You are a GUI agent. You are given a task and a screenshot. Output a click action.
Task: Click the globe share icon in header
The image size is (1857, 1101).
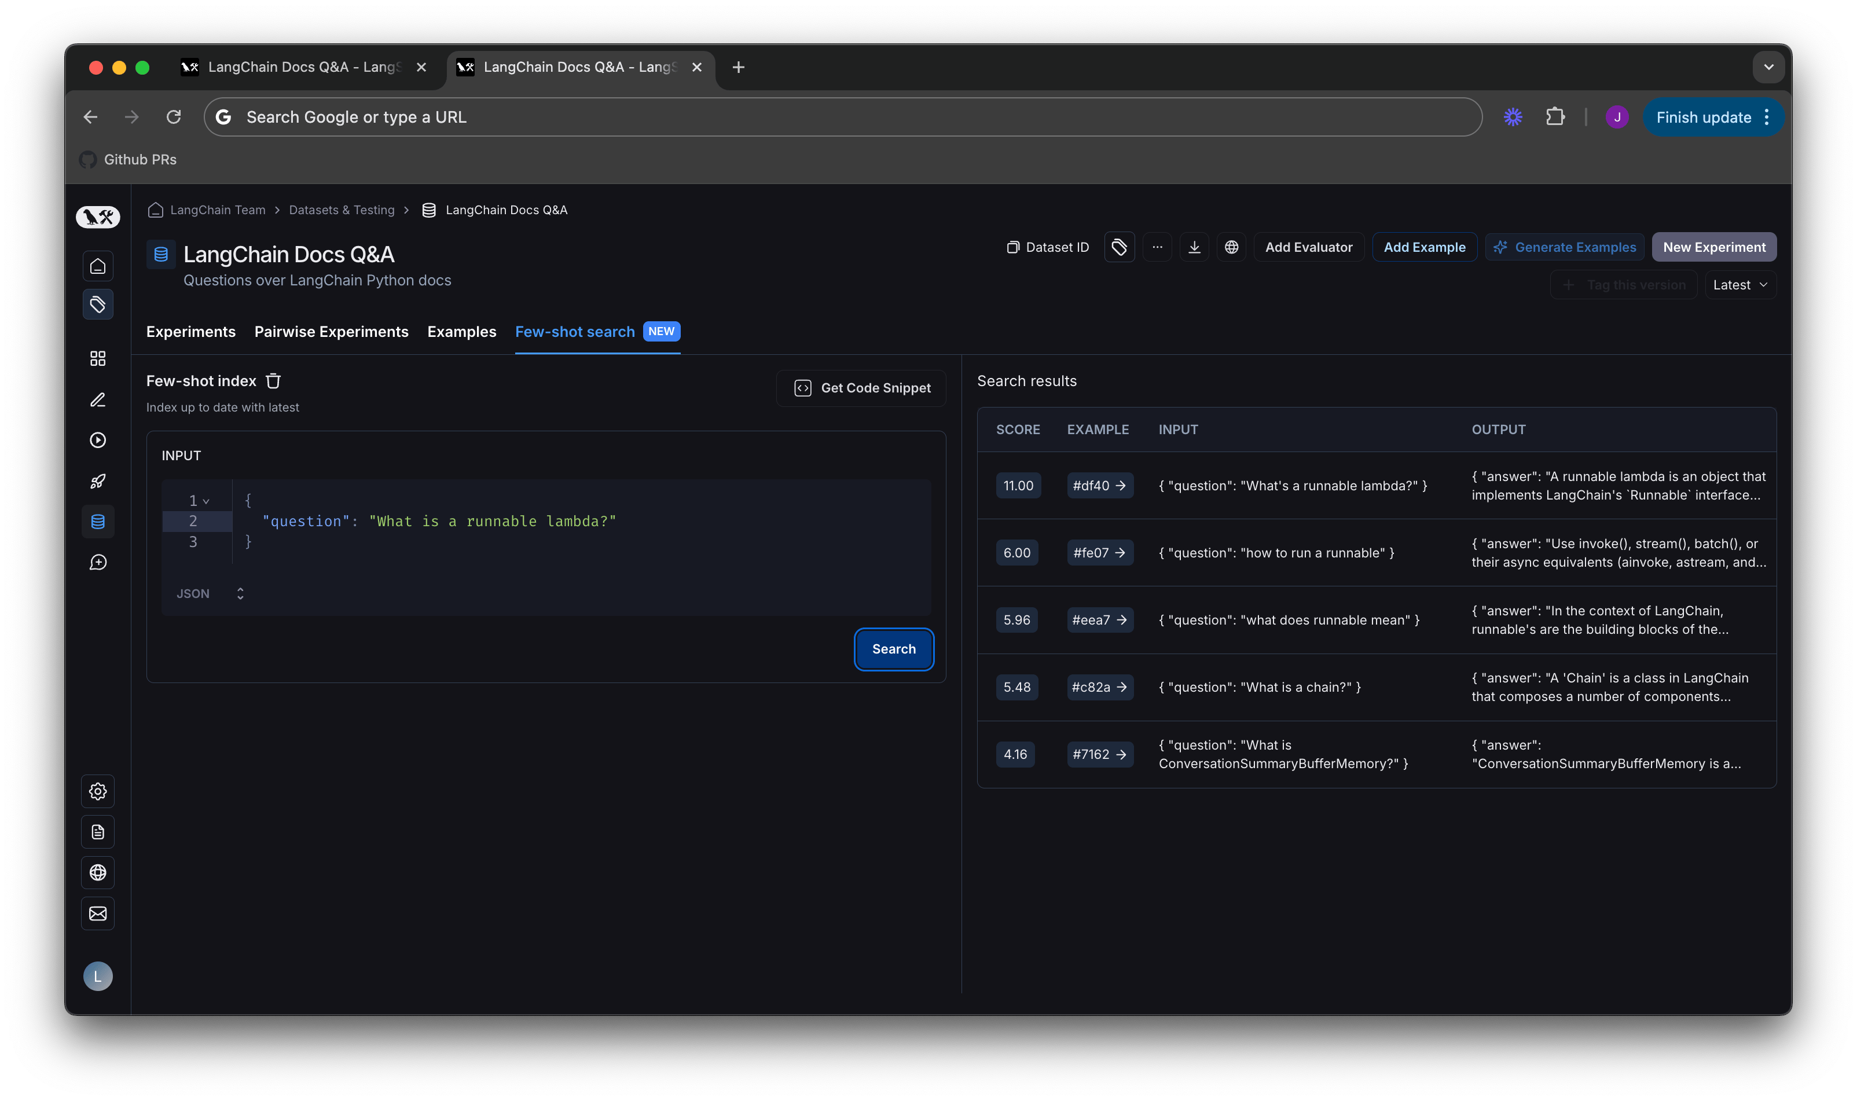1232,247
